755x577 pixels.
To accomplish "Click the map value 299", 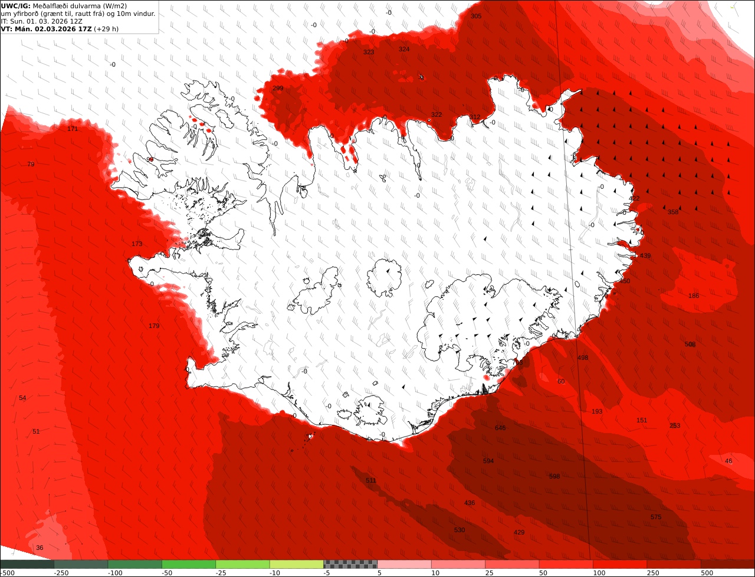I will [x=278, y=88].
